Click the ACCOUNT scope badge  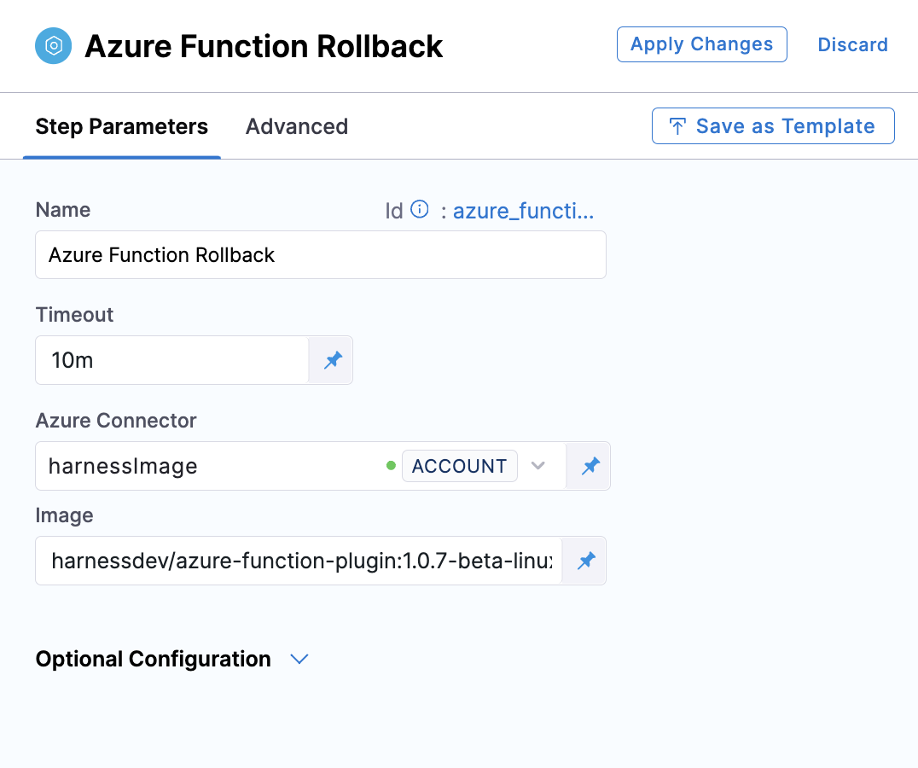tap(459, 466)
